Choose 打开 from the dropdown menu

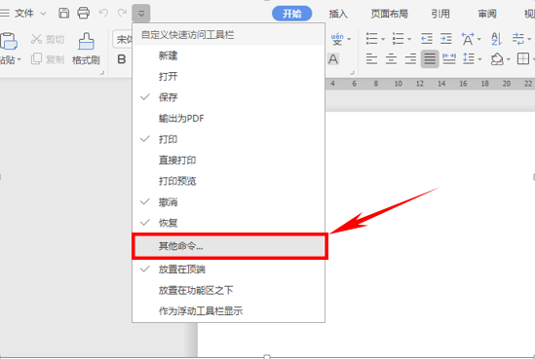coord(228,76)
